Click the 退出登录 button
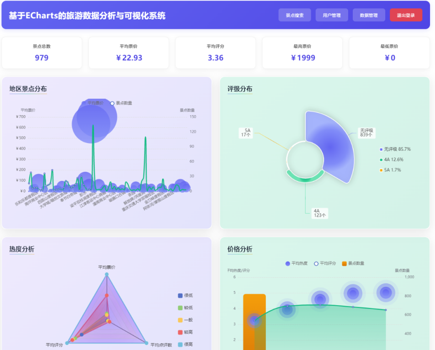The width and height of the screenshot is (435, 350). [x=406, y=15]
